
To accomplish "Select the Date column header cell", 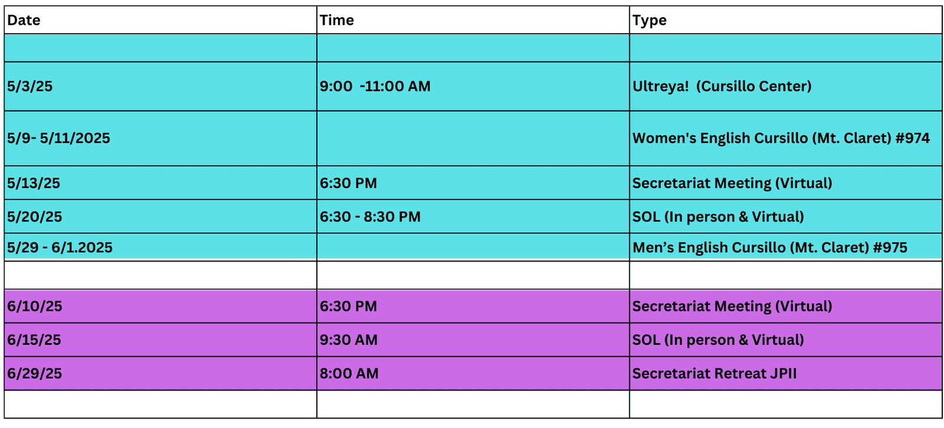I will [x=160, y=20].
